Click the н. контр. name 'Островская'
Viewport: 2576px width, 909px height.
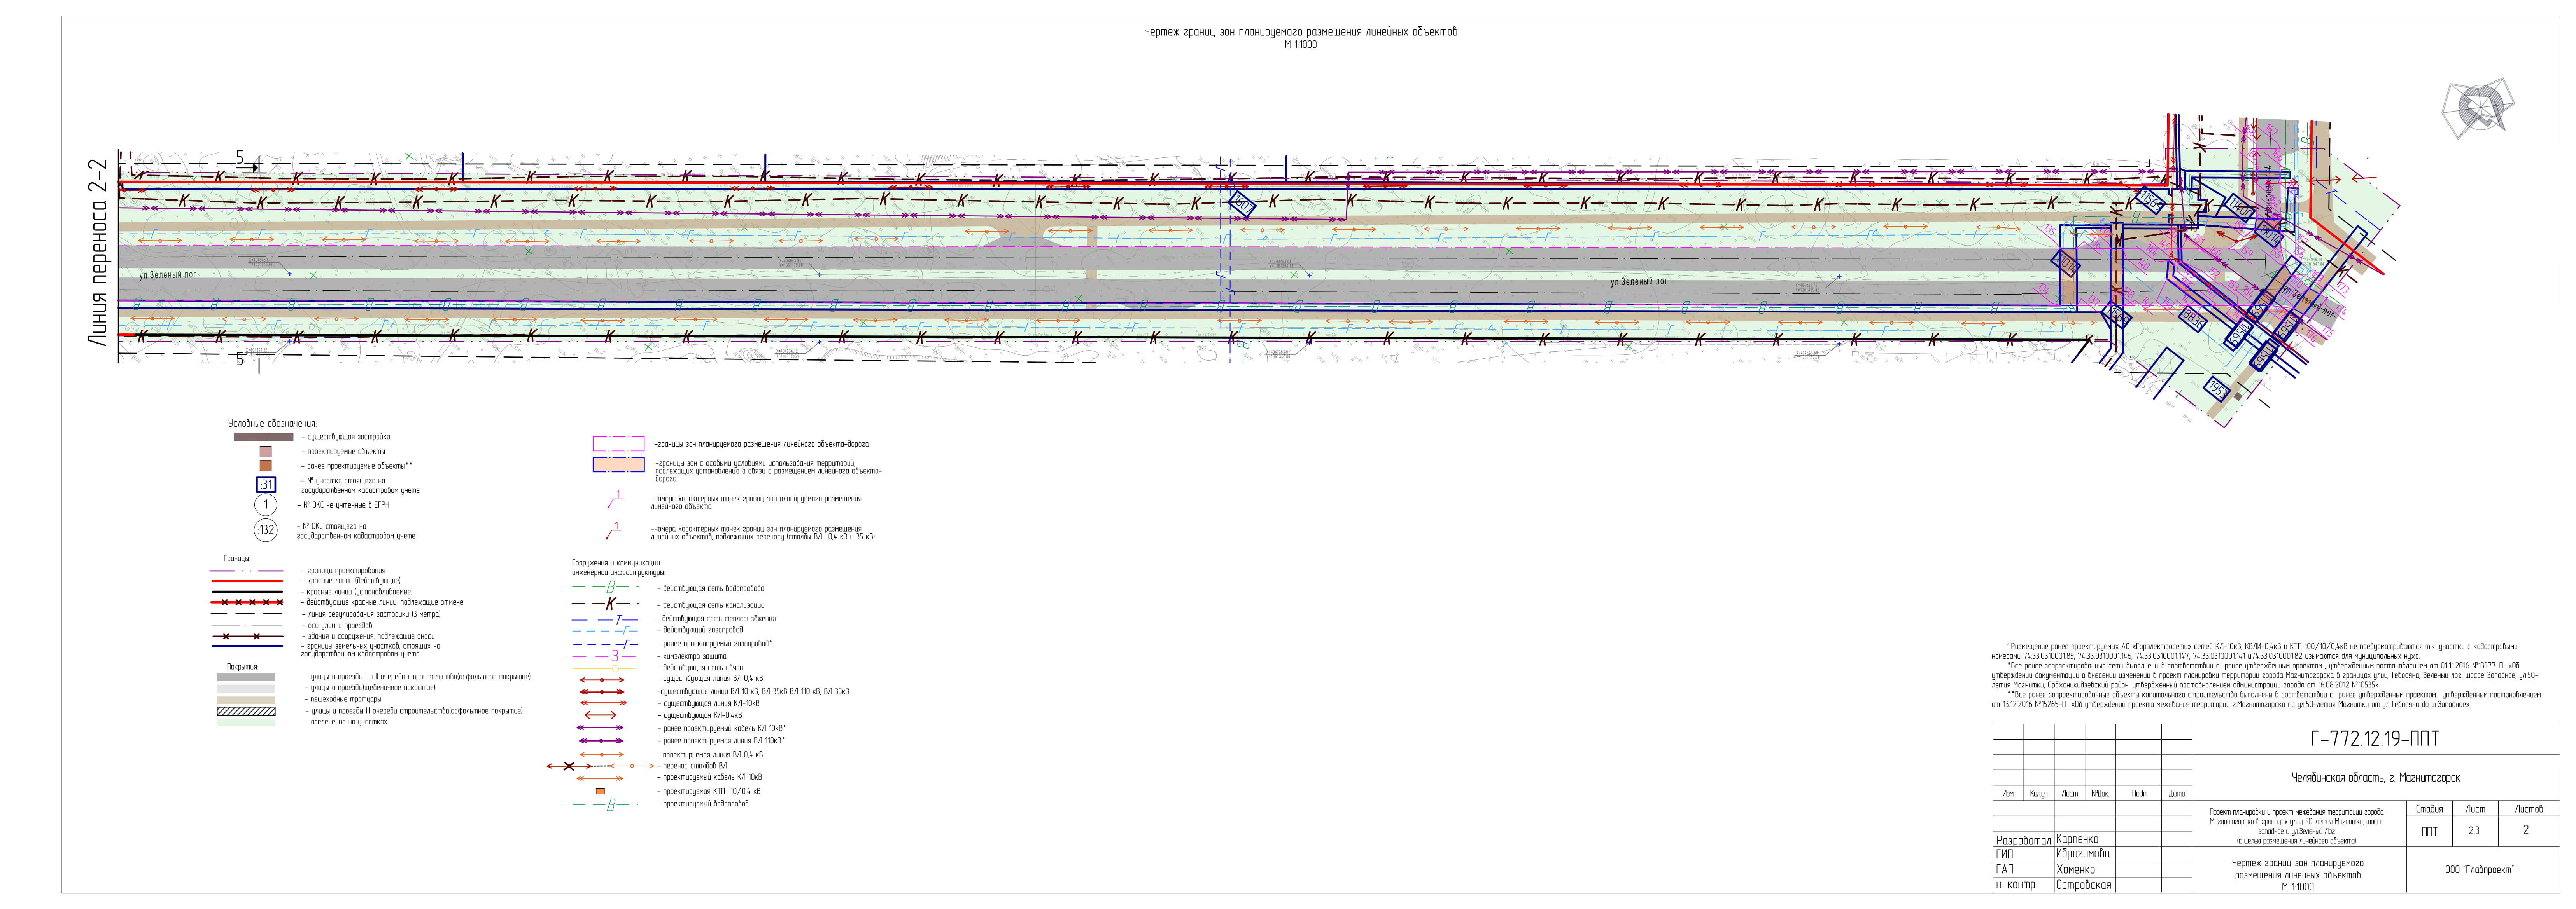coord(2084,885)
